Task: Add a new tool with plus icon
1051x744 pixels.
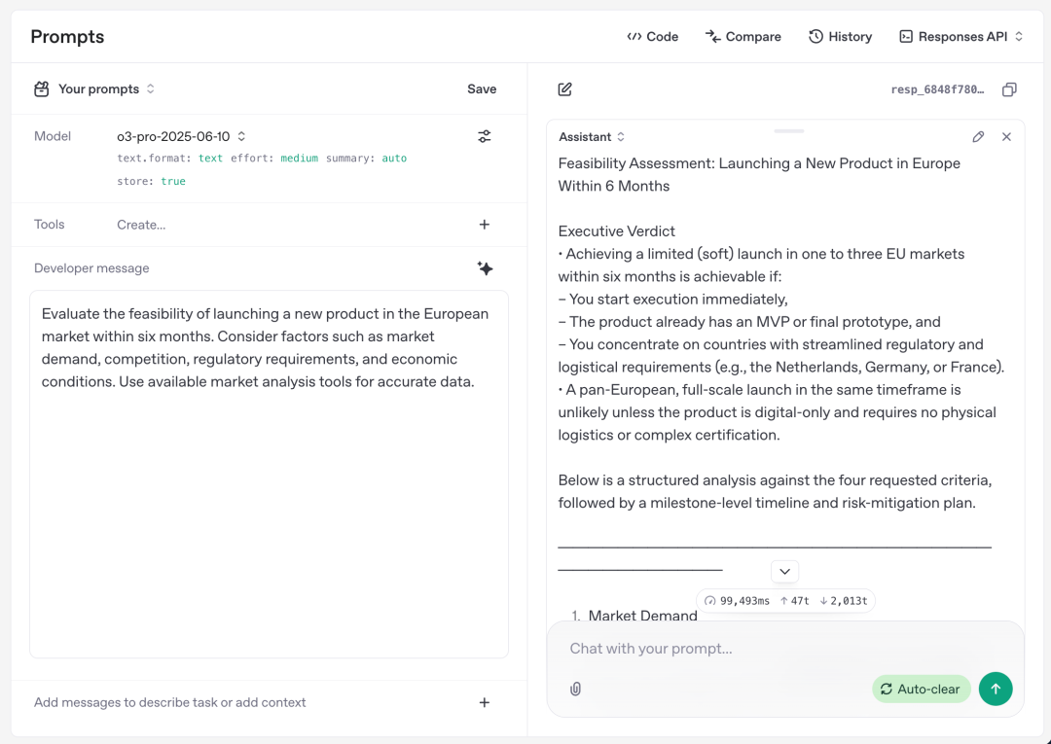Action: (484, 225)
